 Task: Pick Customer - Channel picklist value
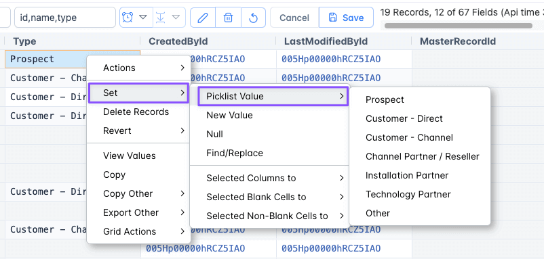tap(420, 138)
